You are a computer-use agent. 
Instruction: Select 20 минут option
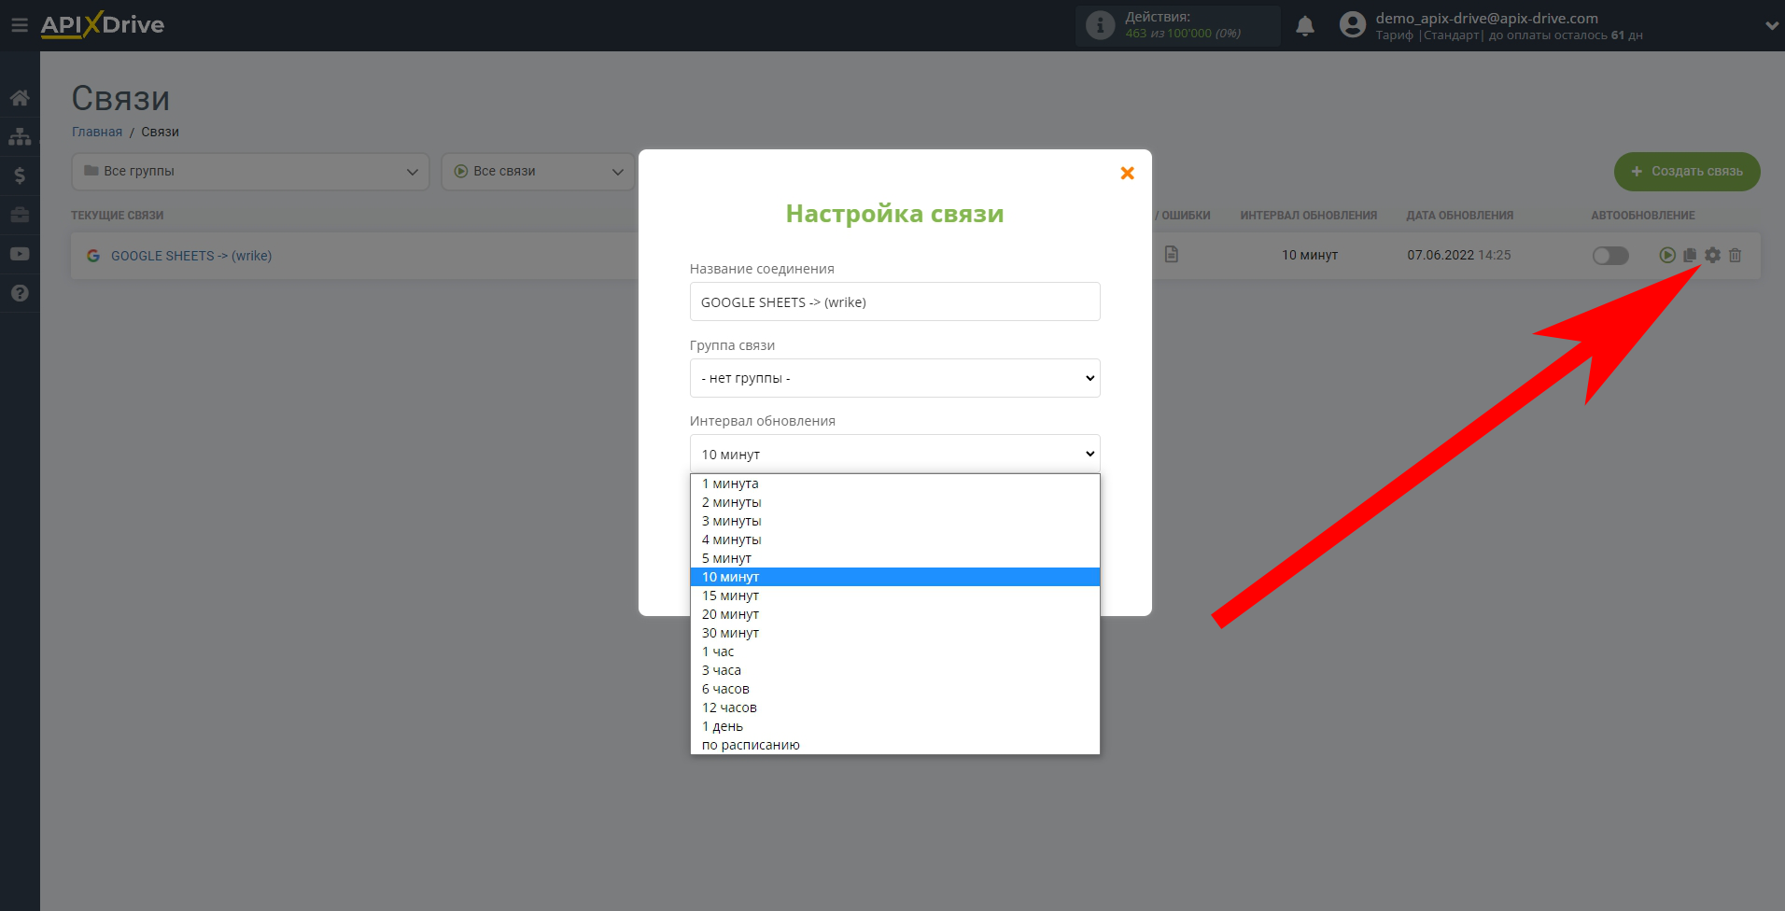(x=895, y=614)
